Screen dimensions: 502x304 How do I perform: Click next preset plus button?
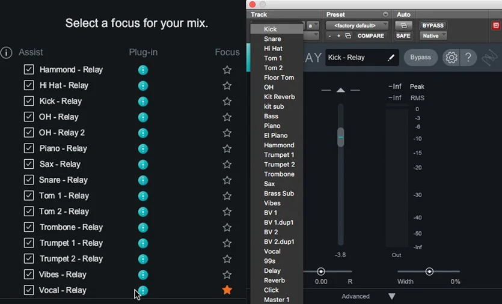(x=338, y=36)
